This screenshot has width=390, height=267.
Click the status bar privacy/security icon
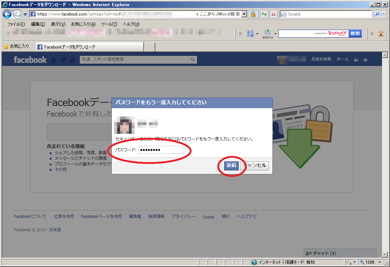click(350, 262)
